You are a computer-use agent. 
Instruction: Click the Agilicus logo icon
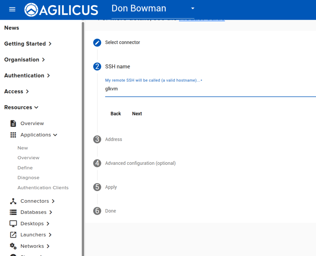pos(32,10)
